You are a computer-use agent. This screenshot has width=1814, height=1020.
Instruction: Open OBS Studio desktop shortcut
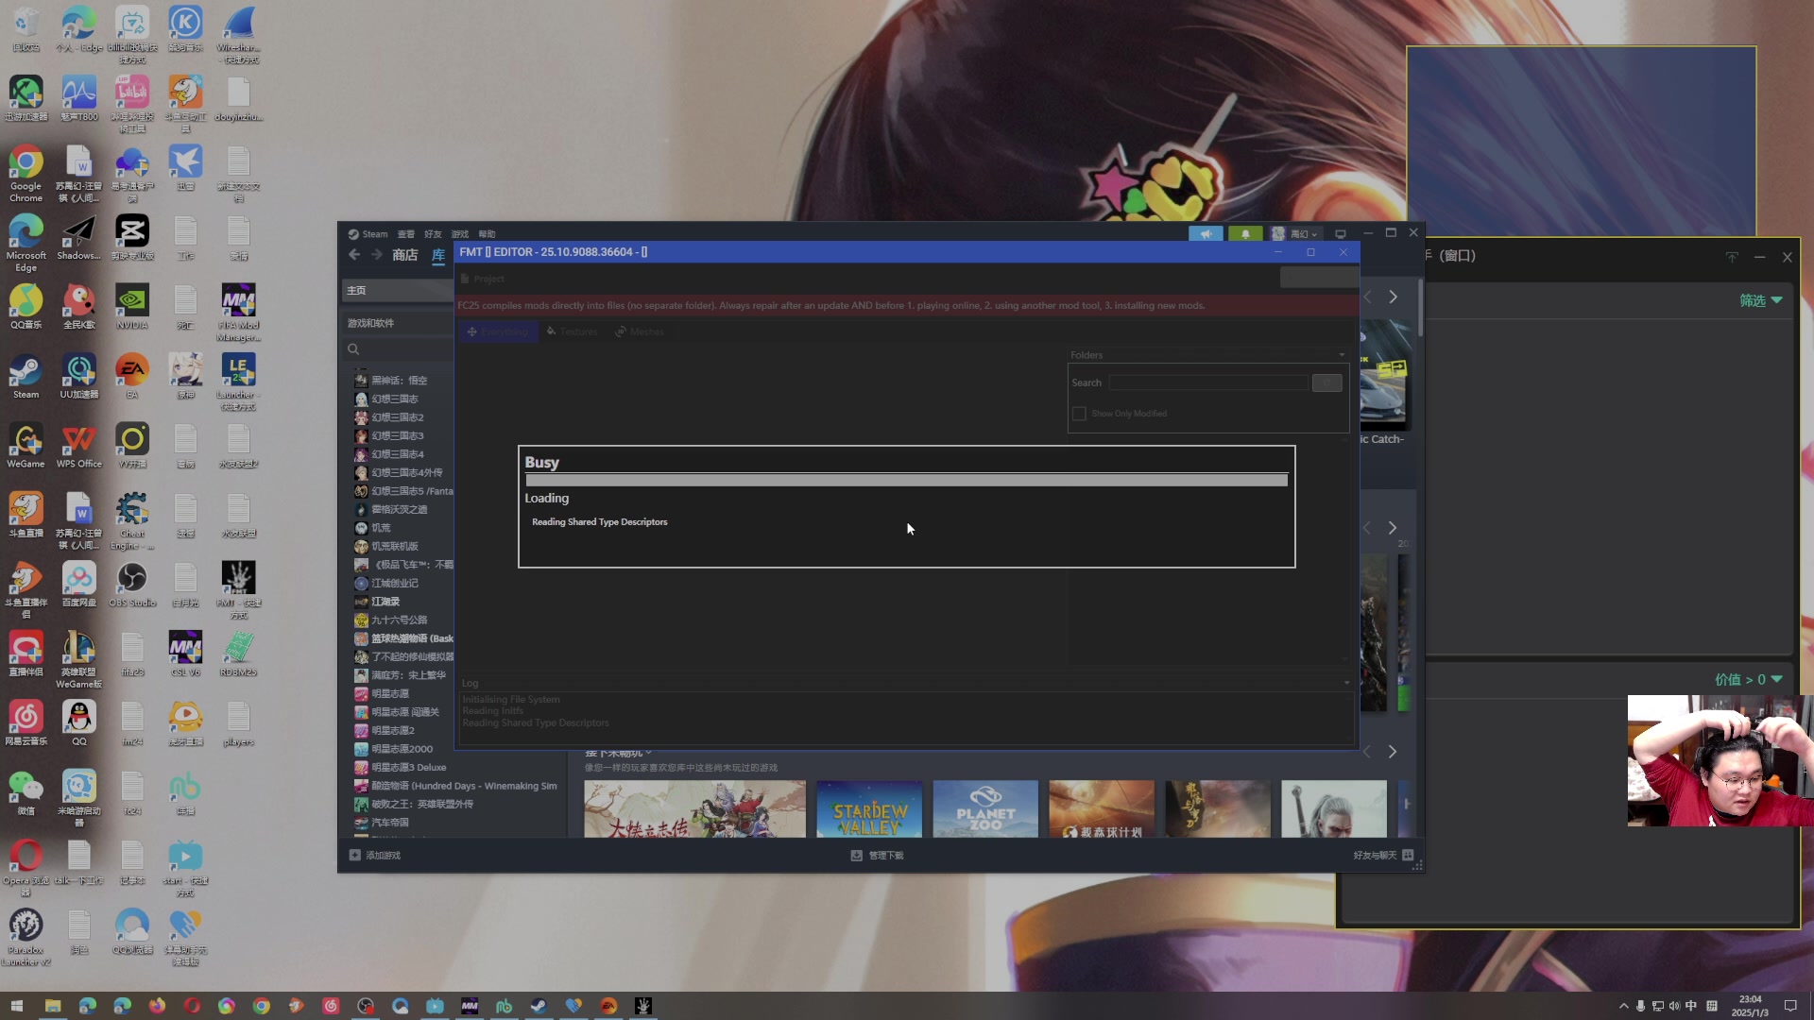[131, 579]
